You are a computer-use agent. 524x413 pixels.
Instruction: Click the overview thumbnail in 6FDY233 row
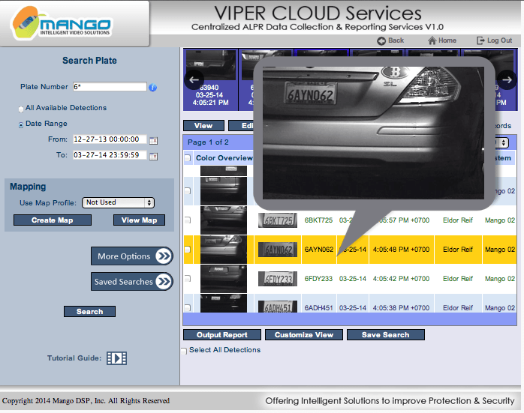(224, 279)
